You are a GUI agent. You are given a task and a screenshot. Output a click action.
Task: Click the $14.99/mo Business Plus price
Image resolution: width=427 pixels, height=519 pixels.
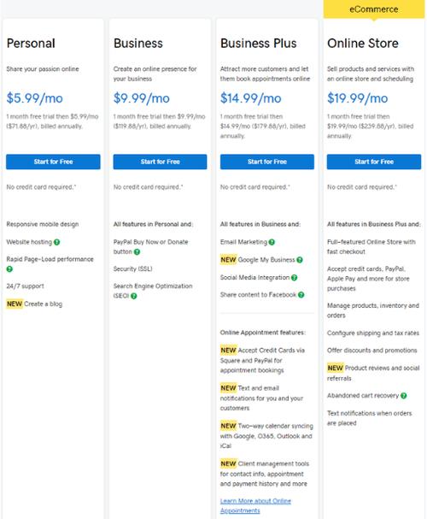251,98
